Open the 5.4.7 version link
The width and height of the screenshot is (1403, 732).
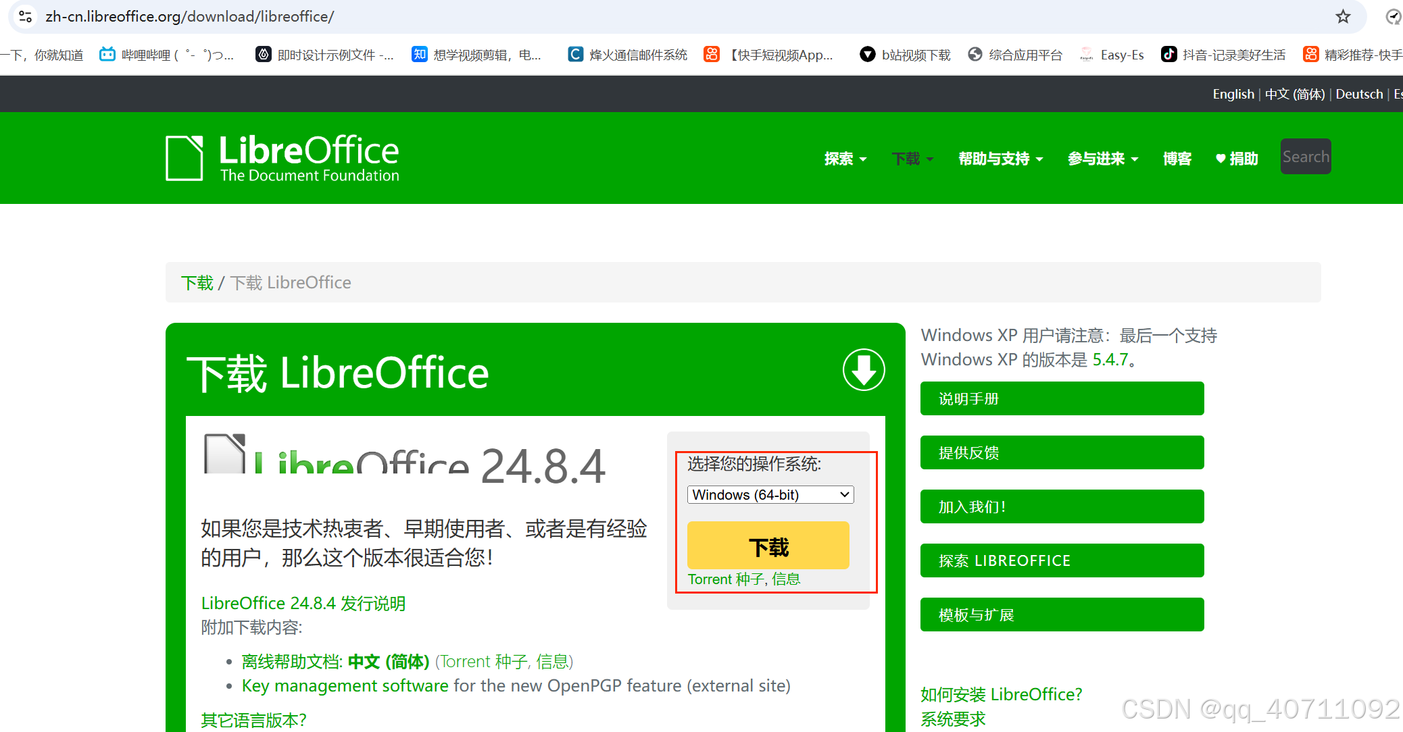1110,359
